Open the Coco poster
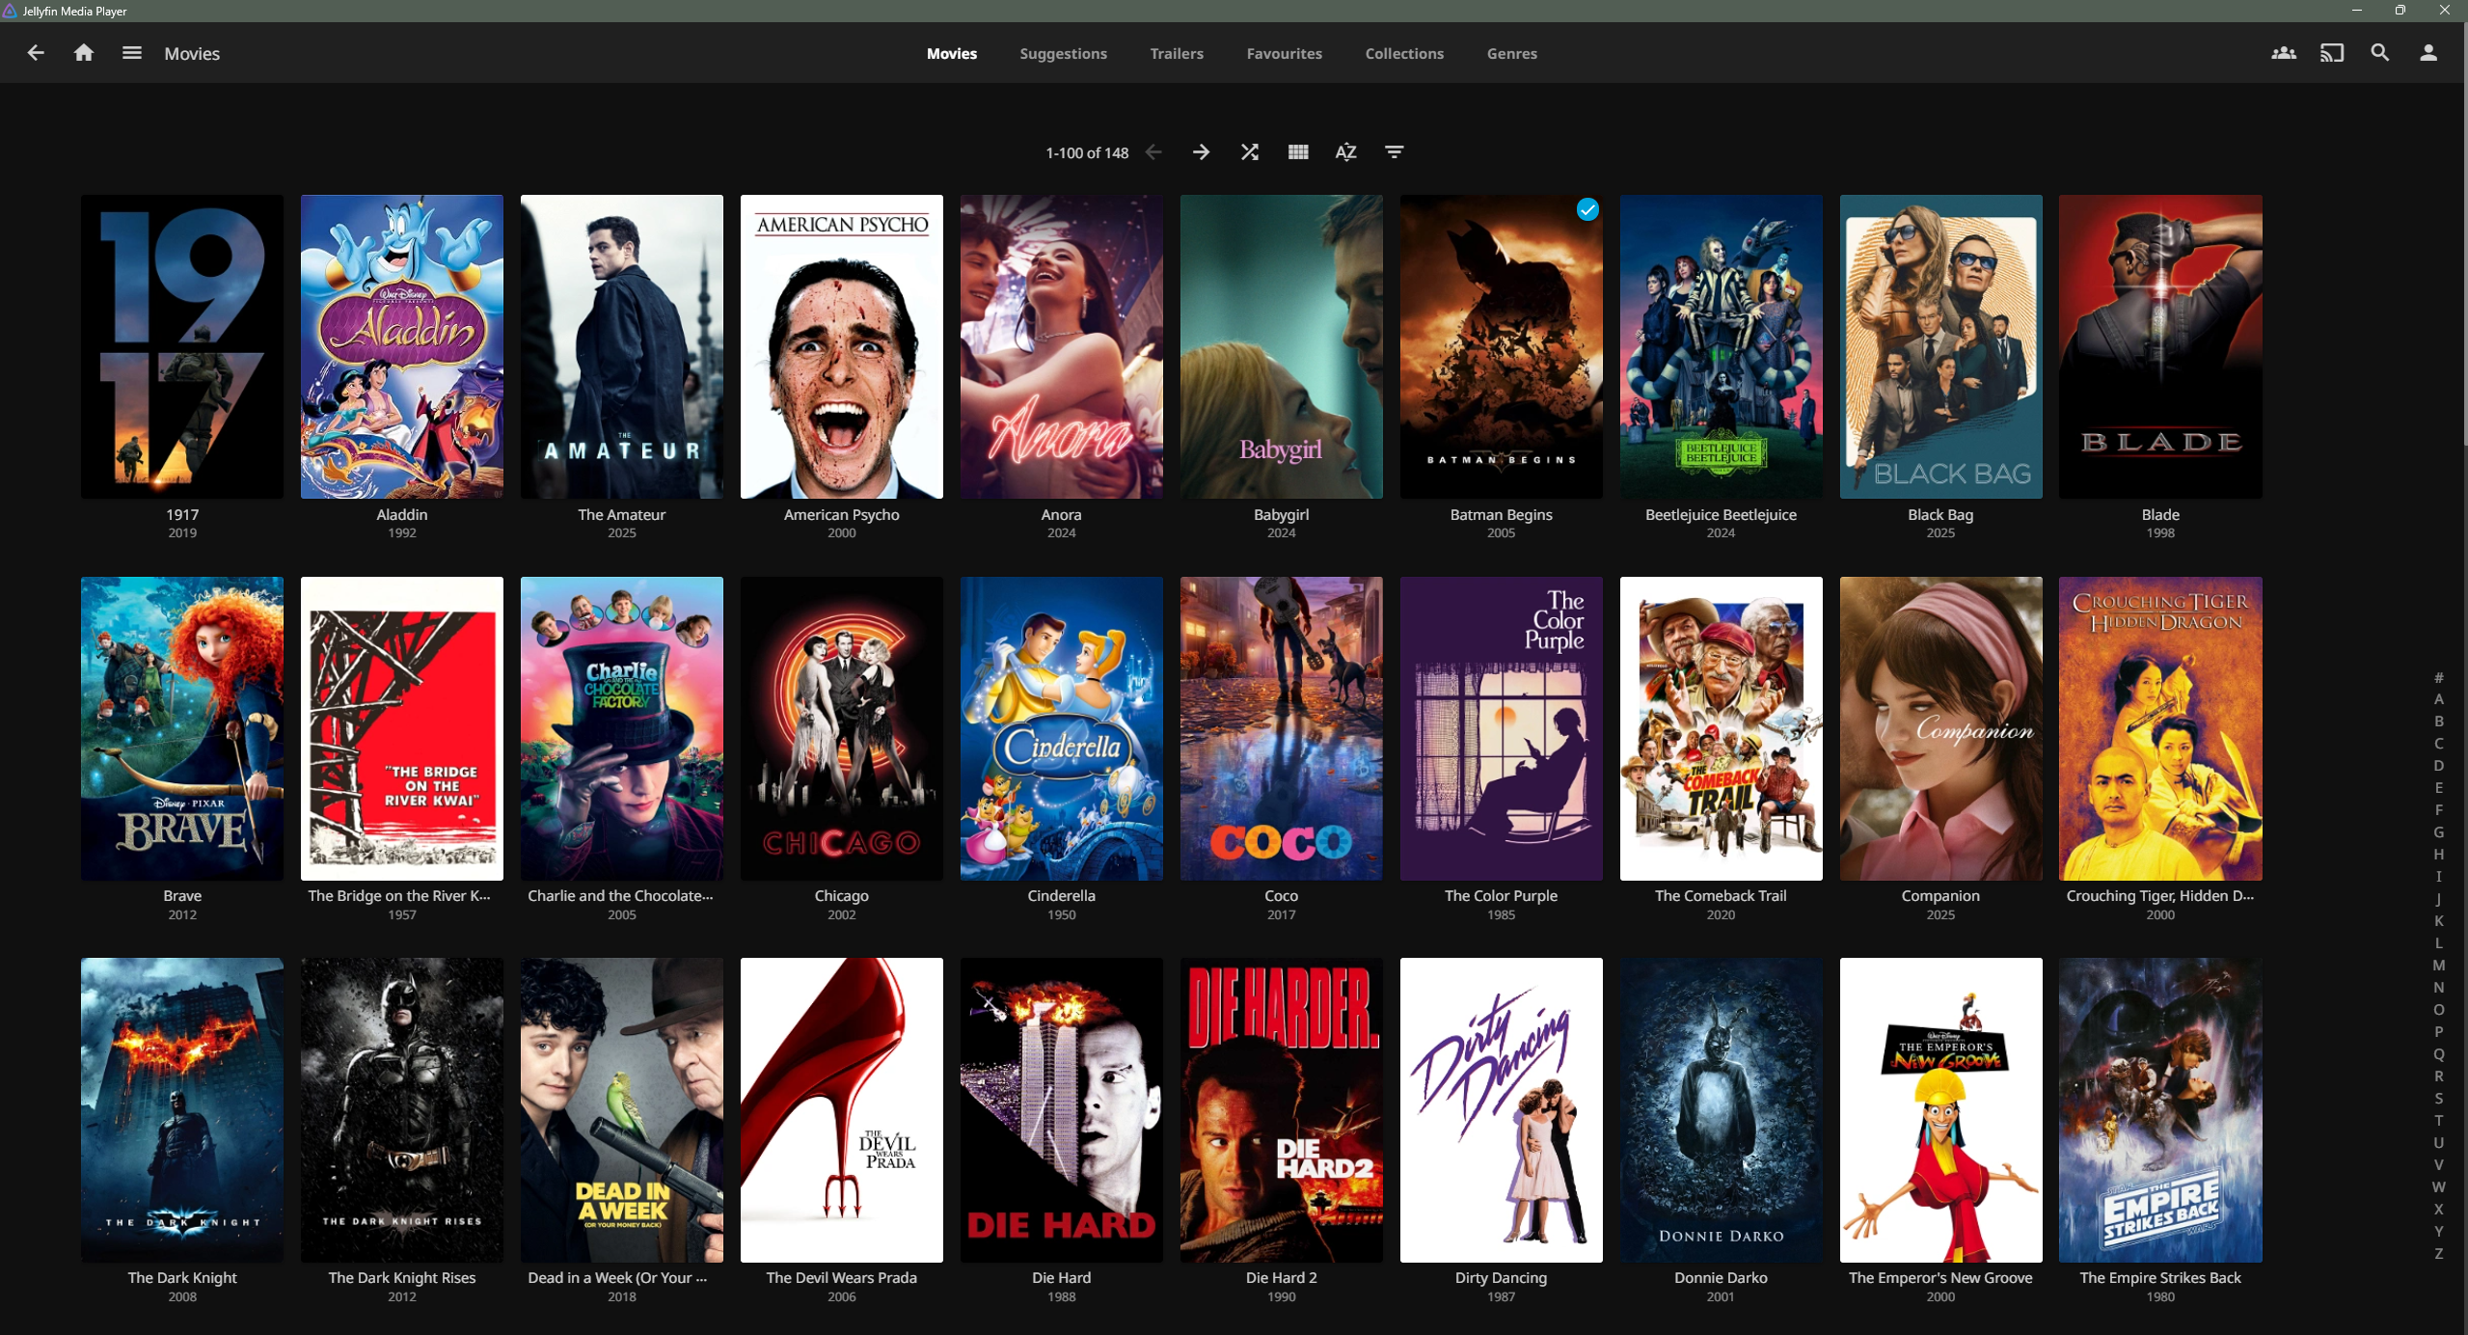The image size is (2468, 1335). (1282, 728)
